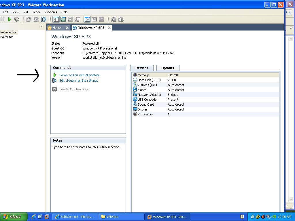This screenshot has width=295, height=221.
Task: Toggle the sidebar visibility toolbar button
Action: (x=56, y=19)
